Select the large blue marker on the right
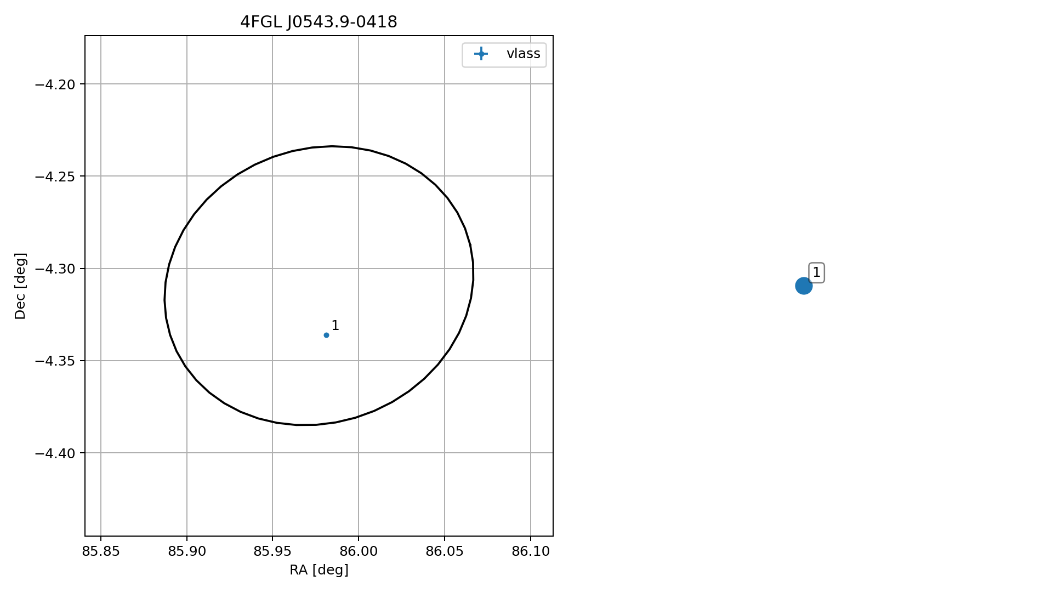The height and width of the screenshot is (592, 1052). coord(803,286)
